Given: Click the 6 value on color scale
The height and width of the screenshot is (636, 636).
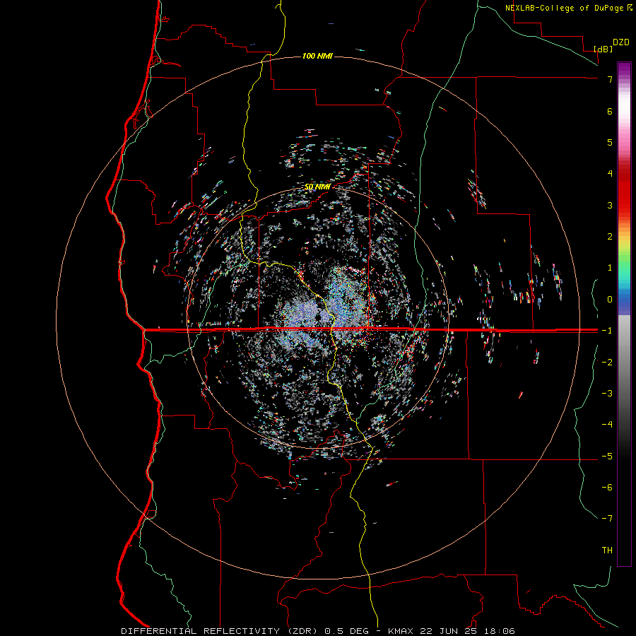Looking at the screenshot, I should (610, 111).
